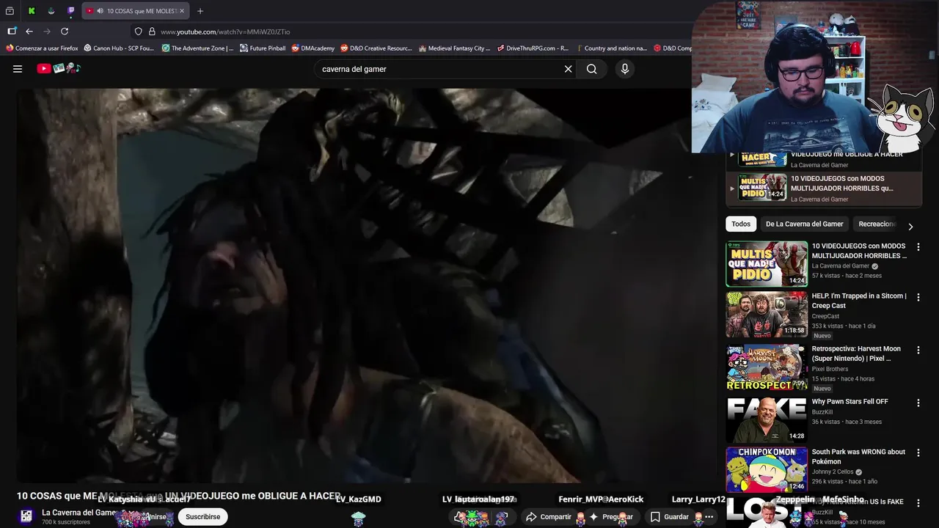Open La Caverna del Gamer channel avatar
This screenshot has height=528, width=939.
click(26, 516)
